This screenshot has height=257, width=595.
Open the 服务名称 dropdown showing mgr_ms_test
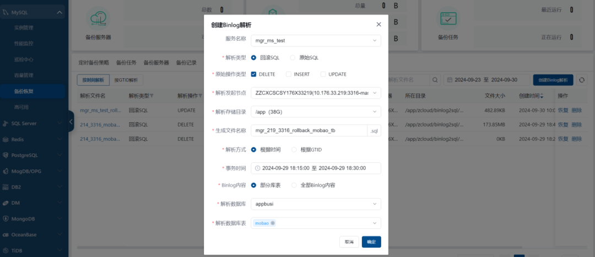point(315,40)
